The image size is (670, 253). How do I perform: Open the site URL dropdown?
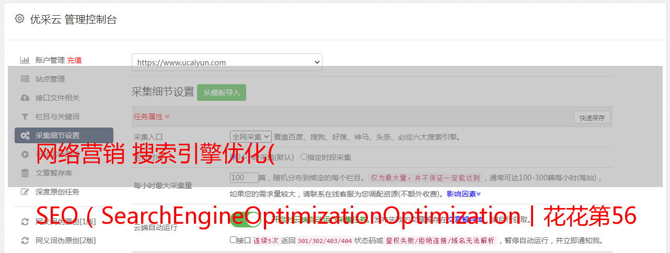tap(227, 62)
